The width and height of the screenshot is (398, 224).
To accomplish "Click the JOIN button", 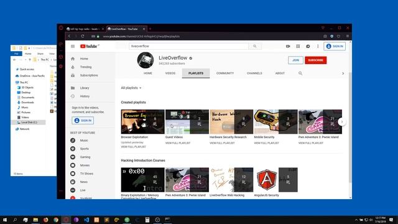I will (x=295, y=60).
